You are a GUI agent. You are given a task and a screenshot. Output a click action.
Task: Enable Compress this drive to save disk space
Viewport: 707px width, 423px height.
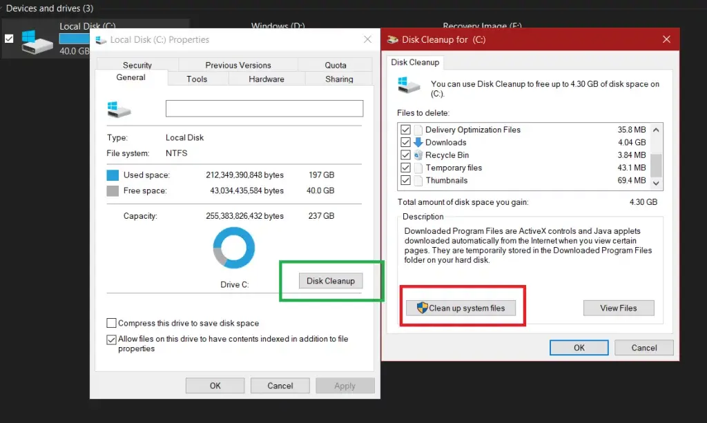[111, 323]
